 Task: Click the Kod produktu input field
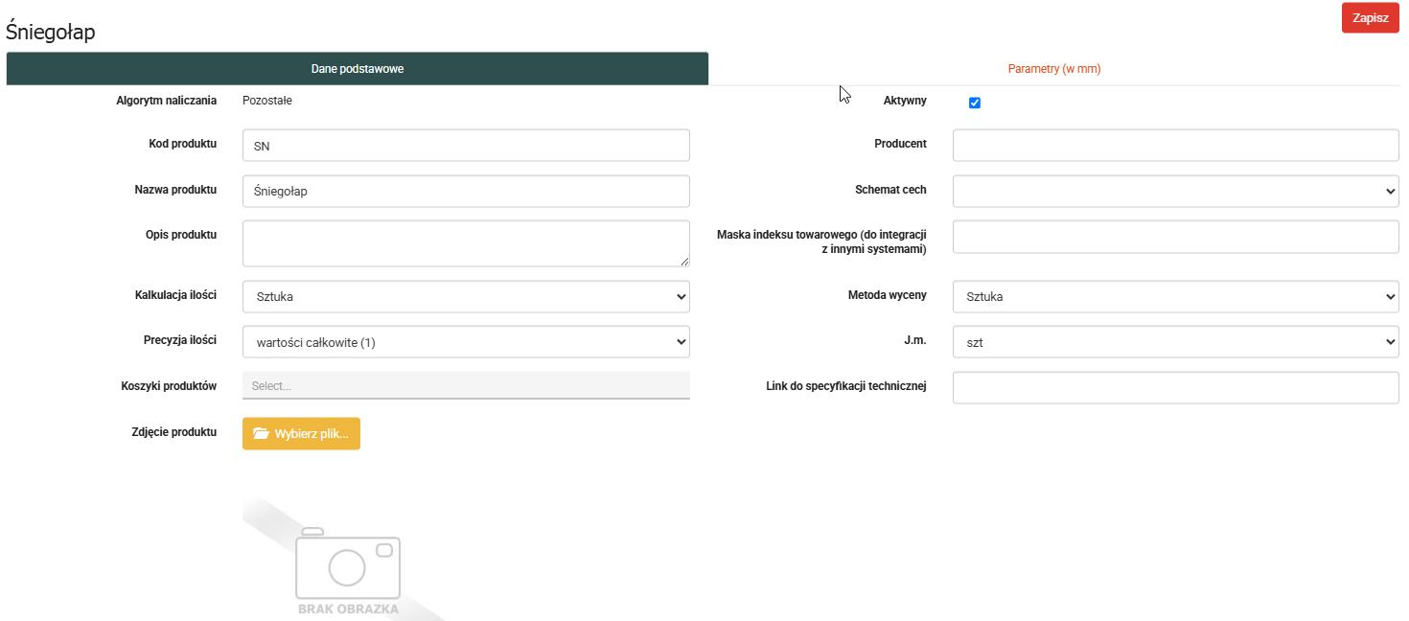(466, 146)
